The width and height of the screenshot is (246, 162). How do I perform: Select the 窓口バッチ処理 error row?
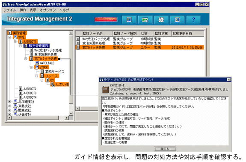click(140, 47)
